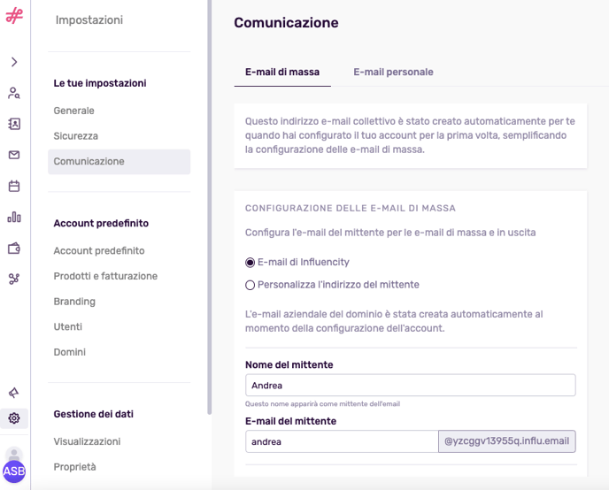The height and width of the screenshot is (490, 609).
Task: Open the calendar icon
Action: point(14,186)
